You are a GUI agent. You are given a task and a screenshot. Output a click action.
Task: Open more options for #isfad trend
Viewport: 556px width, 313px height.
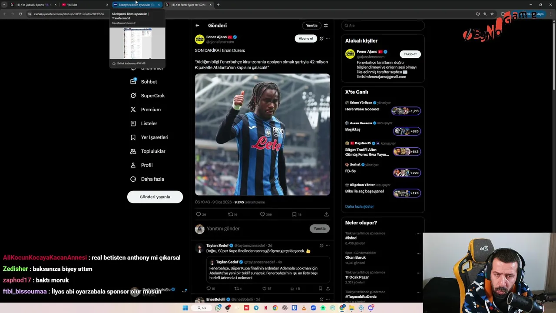click(x=418, y=234)
